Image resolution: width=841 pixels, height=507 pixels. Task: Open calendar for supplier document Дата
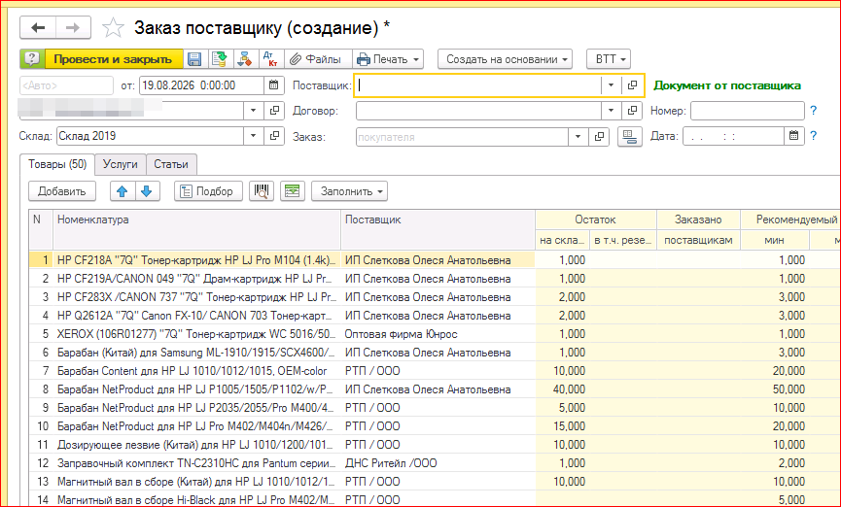tap(793, 136)
